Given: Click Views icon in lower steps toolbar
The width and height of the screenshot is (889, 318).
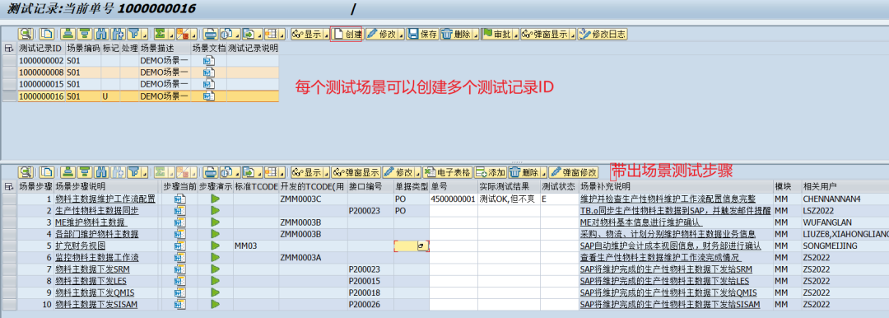Looking at the screenshot, I should pyautogui.click(x=227, y=172).
